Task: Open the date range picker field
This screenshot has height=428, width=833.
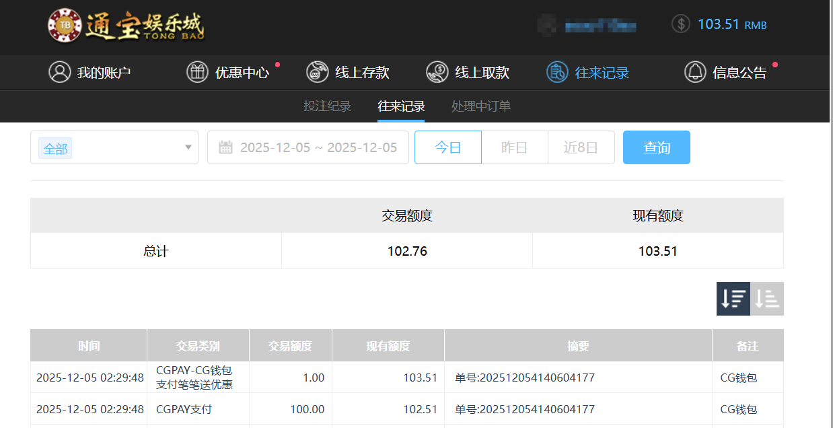Action: [318, 147]
